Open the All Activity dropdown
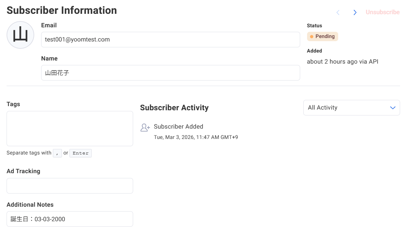The height and width of the screenshot is (234, 407). coord(351,107)
